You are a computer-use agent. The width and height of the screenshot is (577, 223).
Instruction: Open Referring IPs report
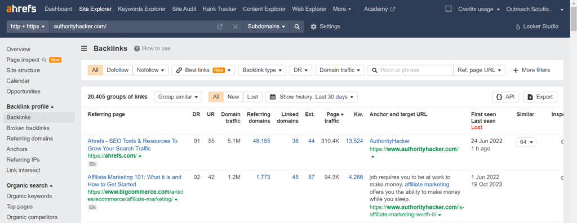23,160
